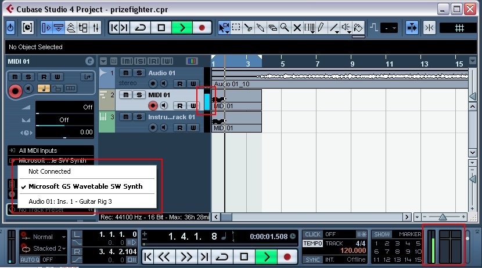Image resolution: width=482 pixels, height=268 pixels.
Task: Toggle inspector record enable button
Action: coord(15,91)
